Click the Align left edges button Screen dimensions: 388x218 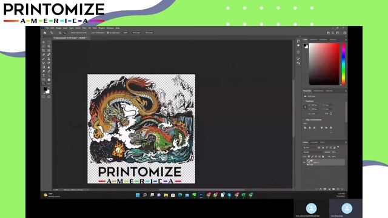305,128
